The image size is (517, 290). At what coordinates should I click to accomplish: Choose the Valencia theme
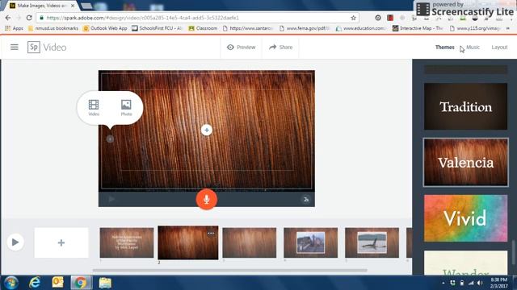click(465, 163)
